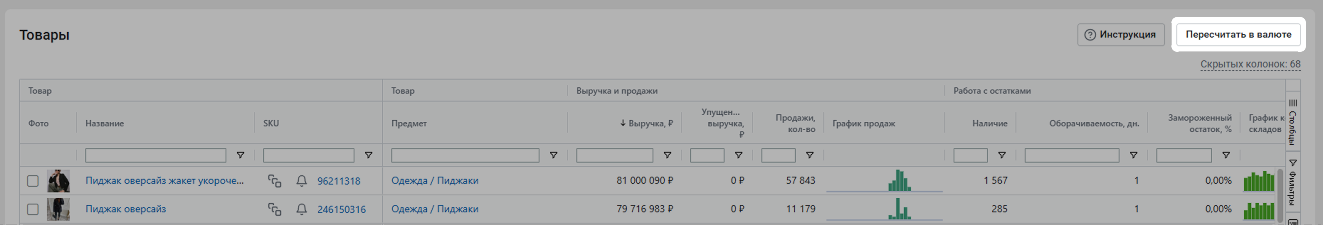Sort by Оборачиваемость, дн. column header
The width and height of the screenshot is (1323, 225).
tap(1094, 123)
